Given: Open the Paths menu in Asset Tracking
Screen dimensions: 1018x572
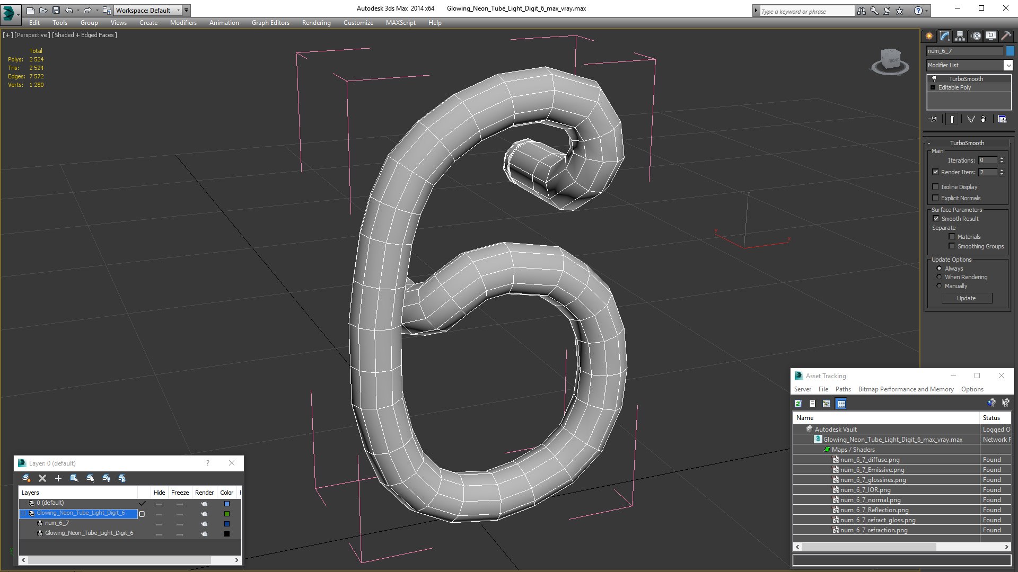Looking at the screenshot, I should click(x=843, y=389).
